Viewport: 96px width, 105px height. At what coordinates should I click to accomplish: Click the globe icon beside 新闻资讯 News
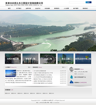(71, 69)
